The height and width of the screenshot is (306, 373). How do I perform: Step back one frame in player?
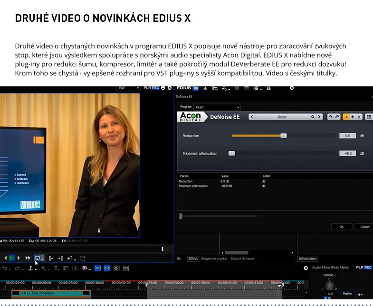(x=6, y=258)
